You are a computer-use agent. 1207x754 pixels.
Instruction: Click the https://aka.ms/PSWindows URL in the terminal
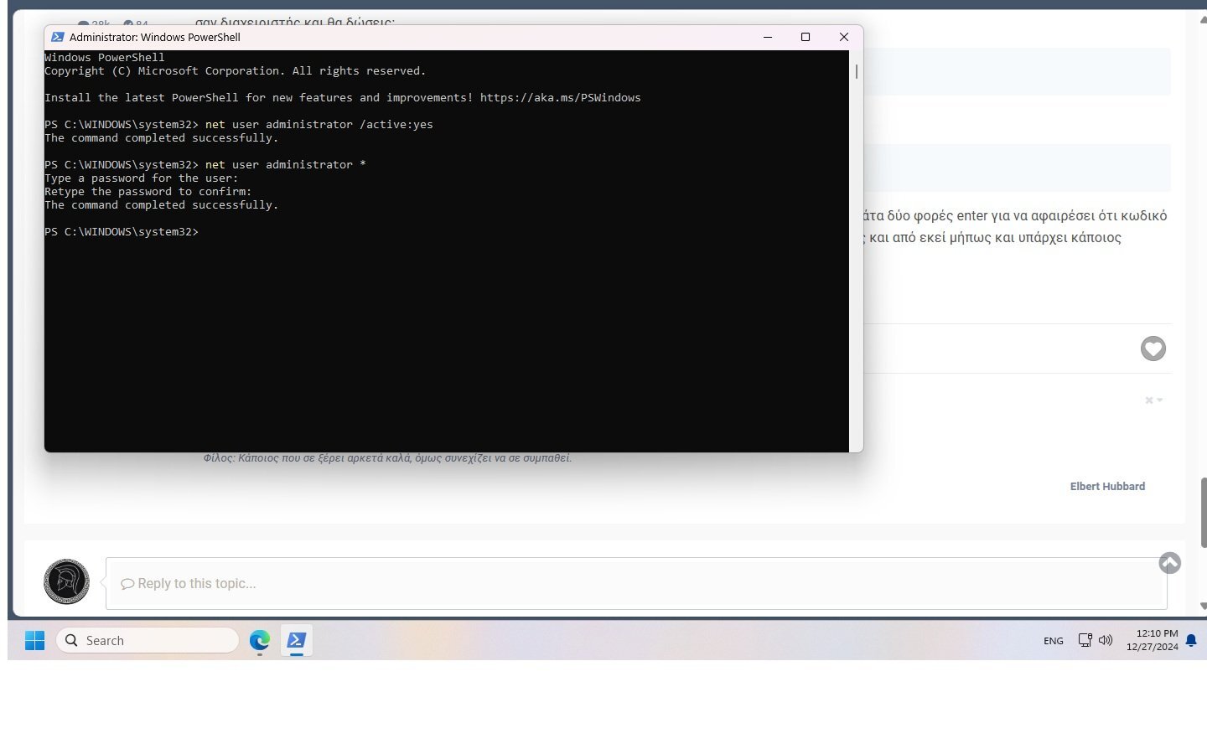[560, 98]
